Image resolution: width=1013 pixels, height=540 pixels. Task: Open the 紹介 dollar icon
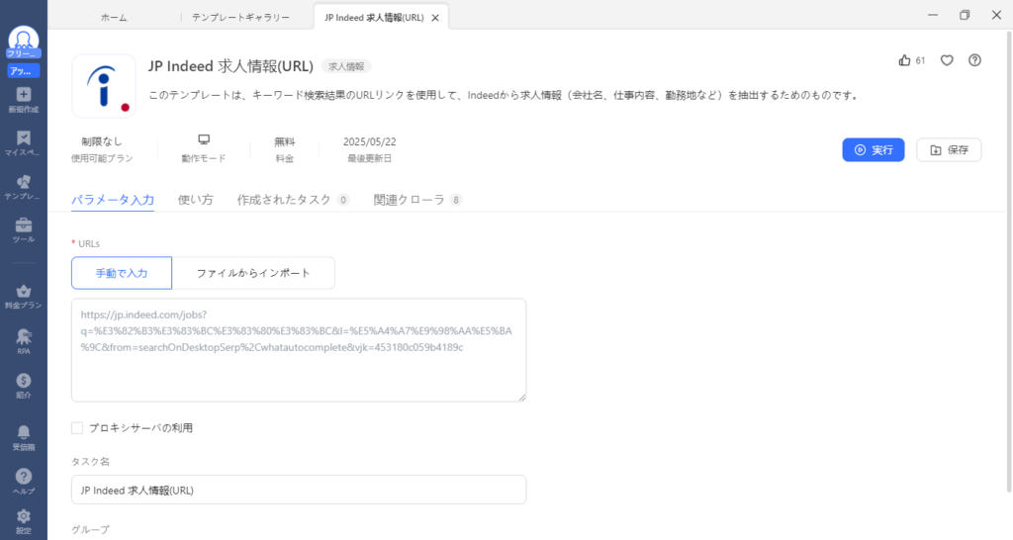pyautogui.click(x=24, y=381)
